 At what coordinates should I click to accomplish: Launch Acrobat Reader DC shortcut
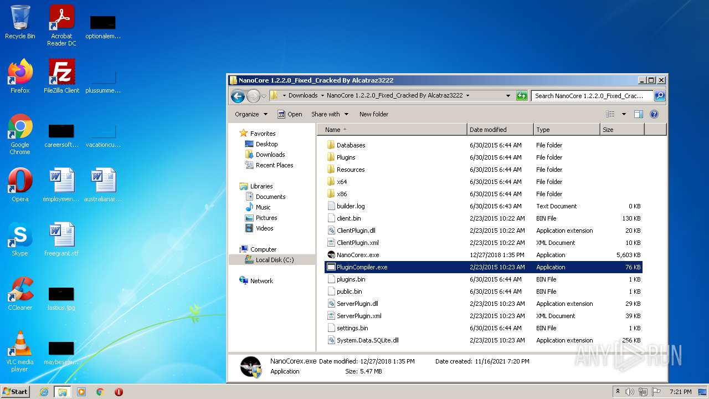(x=61, y=25)
